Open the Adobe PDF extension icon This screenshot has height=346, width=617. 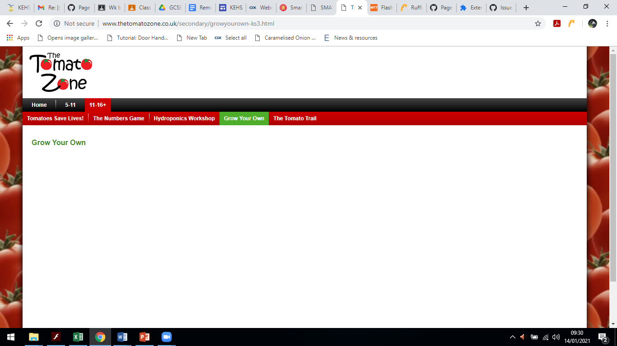tap(557, 23)
